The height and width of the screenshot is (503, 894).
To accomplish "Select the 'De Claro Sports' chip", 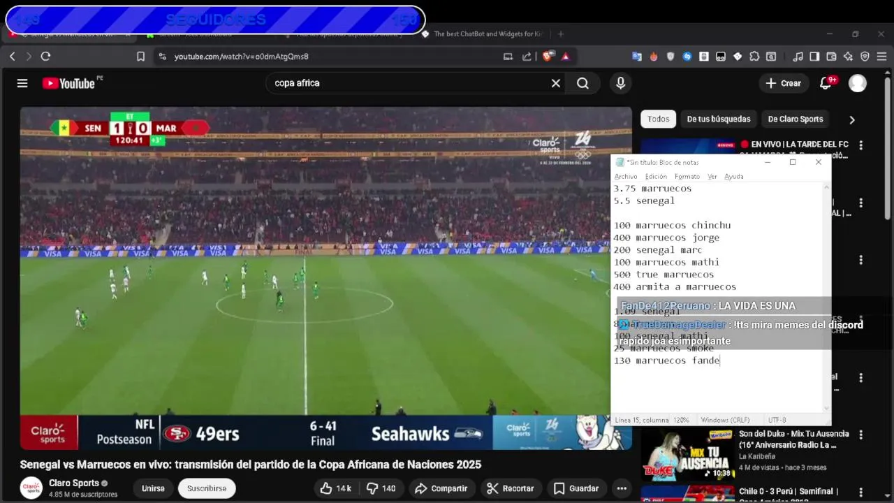I will [x=796, y=119].
